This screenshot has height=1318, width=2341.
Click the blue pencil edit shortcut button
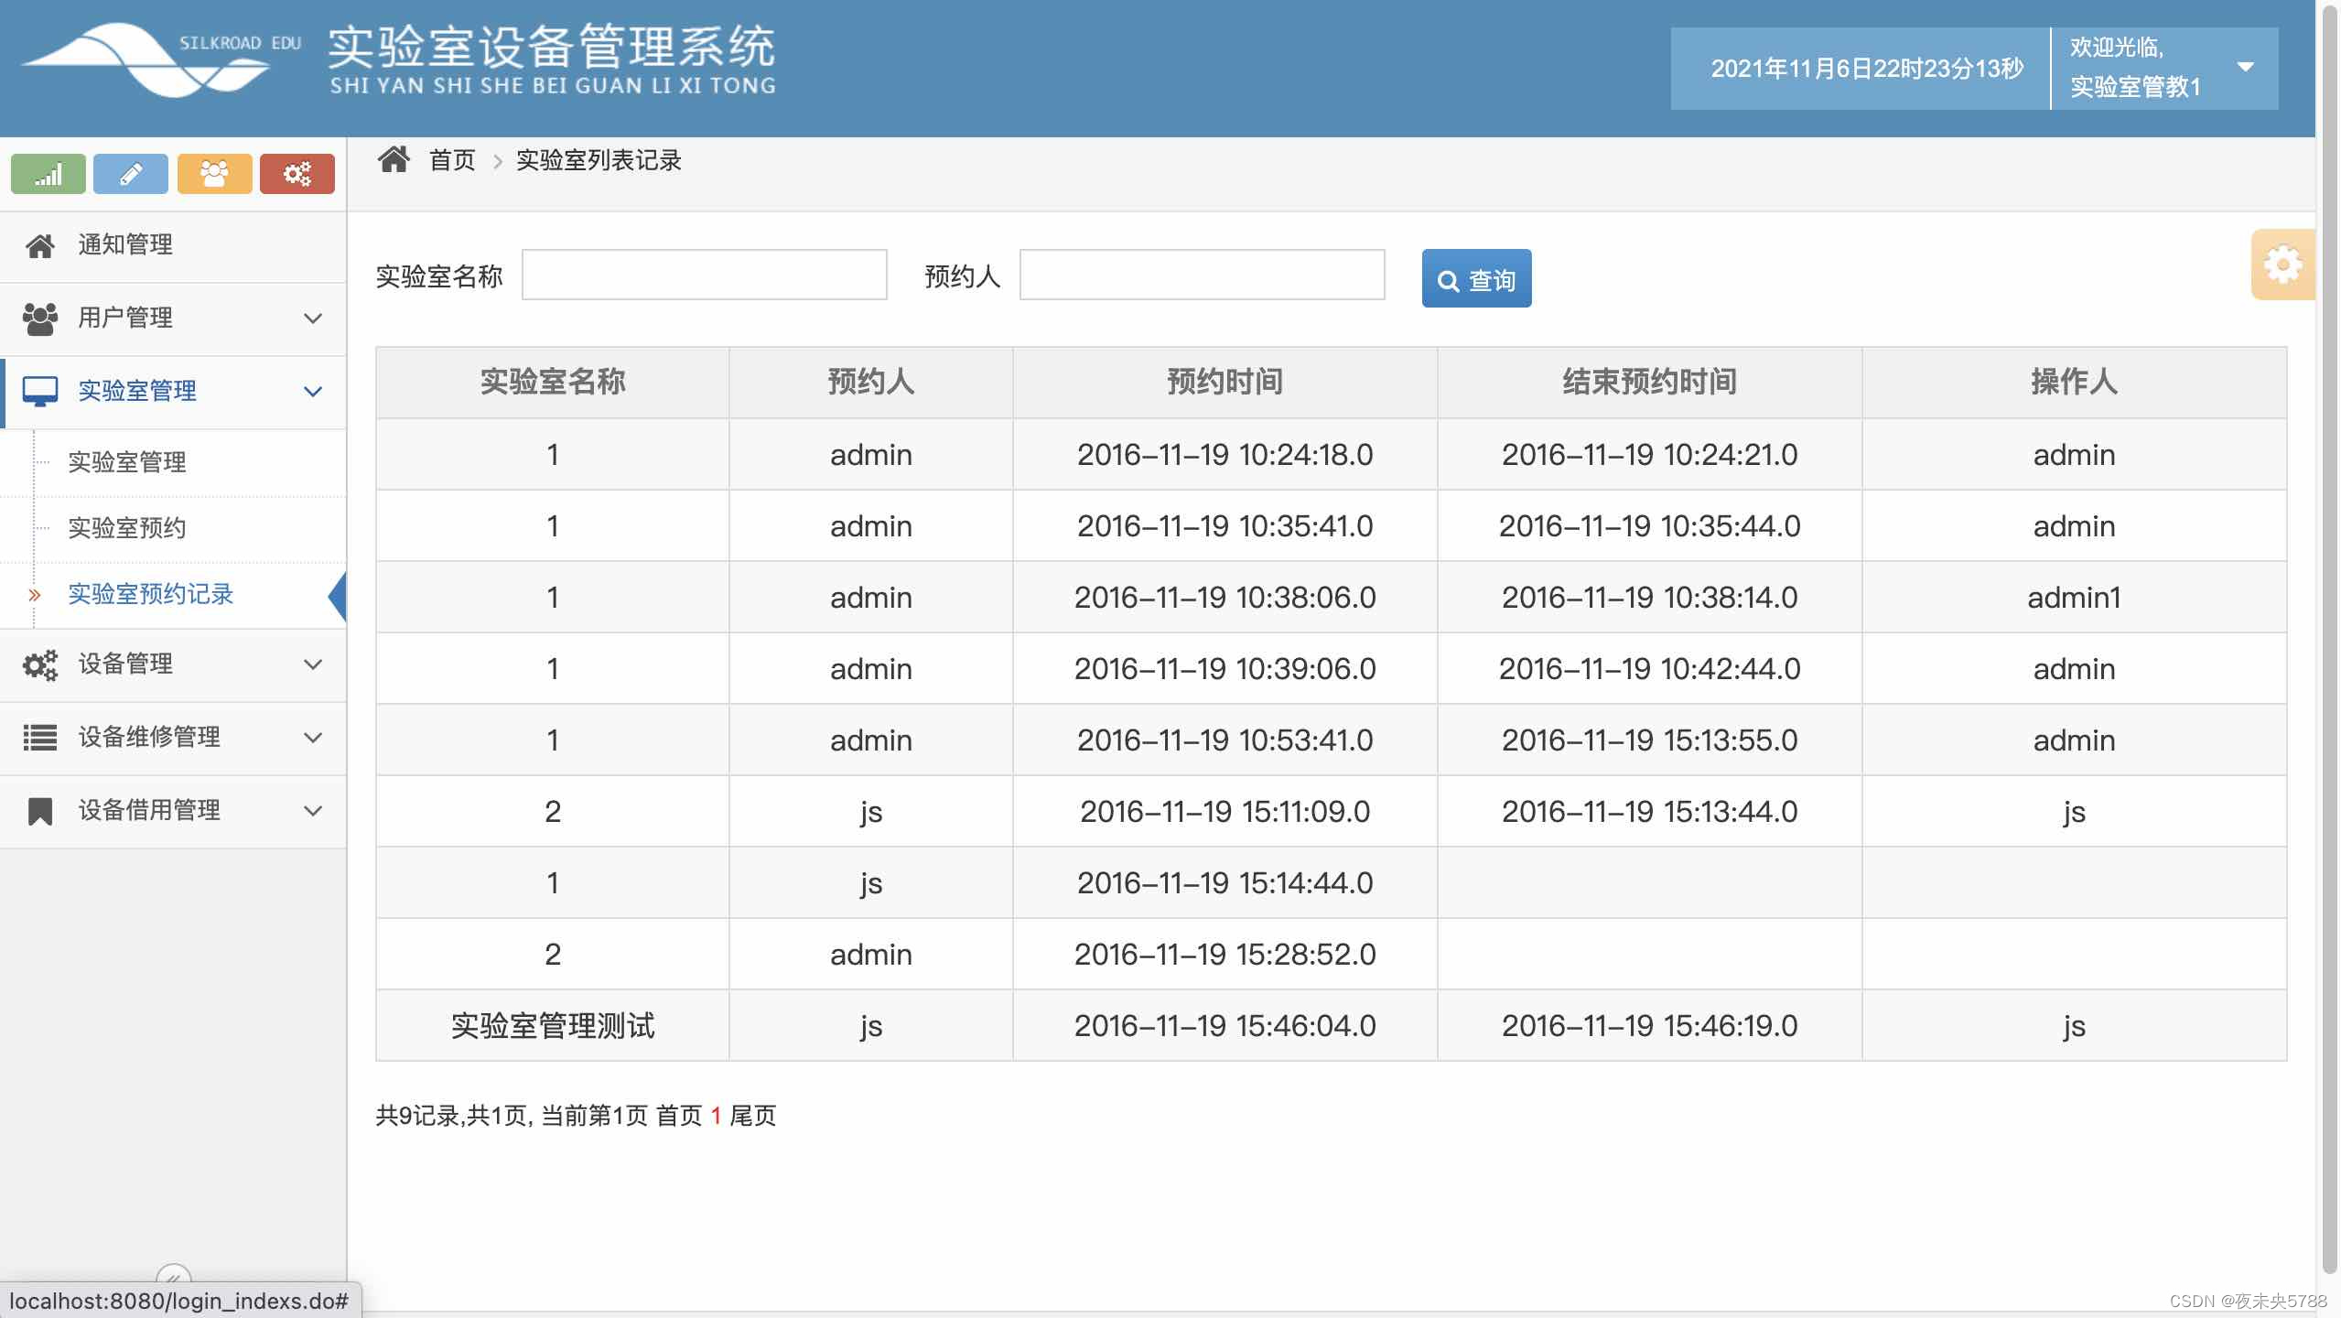pyautogui.click(x=131, y=174)
